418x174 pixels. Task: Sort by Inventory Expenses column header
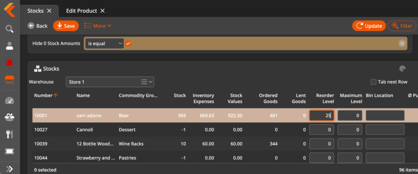coord(203,98)
